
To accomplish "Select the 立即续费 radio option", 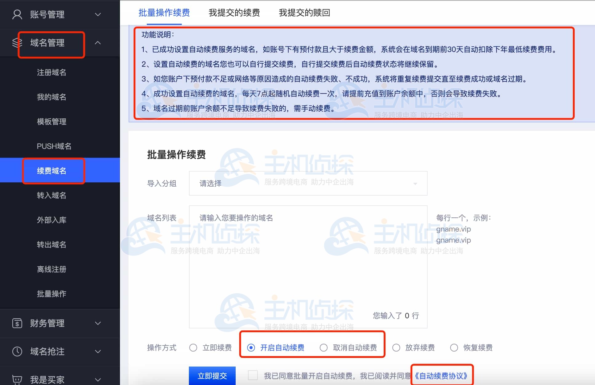I will coord(193,348).
